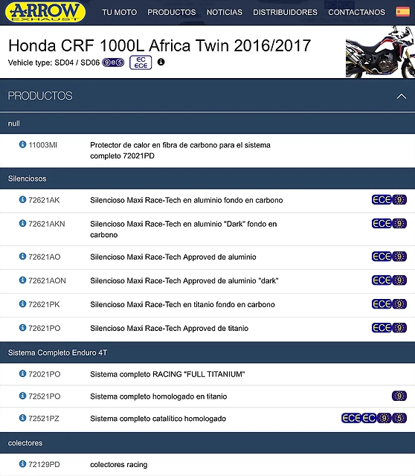Image resolution: width=415 pixels, height=476 pixels.
Task: Click the Arrow Exhaust logo
Action: (x=45, y=12)
